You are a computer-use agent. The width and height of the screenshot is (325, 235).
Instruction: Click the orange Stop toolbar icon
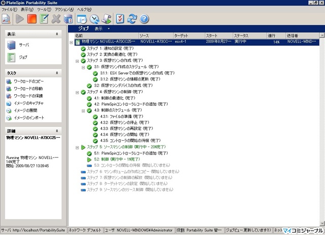[x=32, y=19]
